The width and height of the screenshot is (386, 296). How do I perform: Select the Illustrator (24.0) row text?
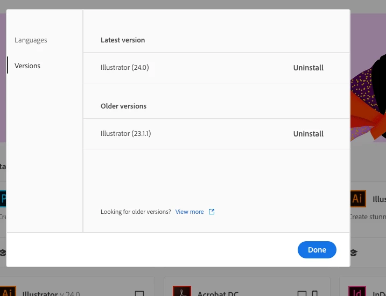[x=124, y=68]
